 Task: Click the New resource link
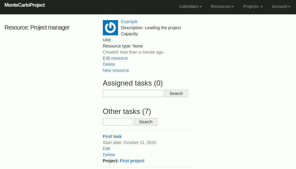116,70
